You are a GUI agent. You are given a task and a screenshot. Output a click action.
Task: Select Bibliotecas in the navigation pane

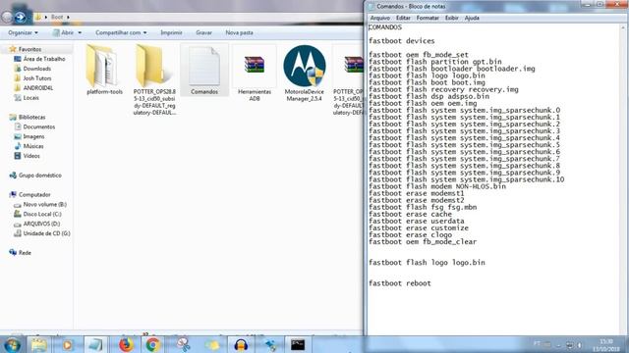[28, 118]
